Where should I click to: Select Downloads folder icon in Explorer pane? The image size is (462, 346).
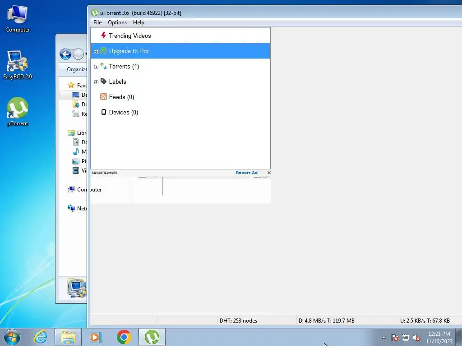click(x=76, y=104)
